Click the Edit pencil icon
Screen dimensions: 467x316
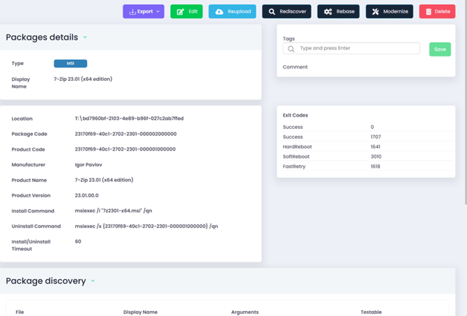(x=181, y=12)
